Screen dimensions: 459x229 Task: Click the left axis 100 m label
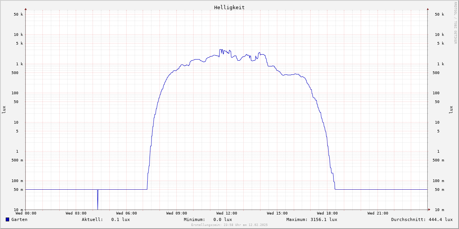click(17, 181)
